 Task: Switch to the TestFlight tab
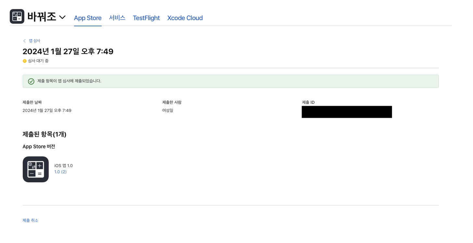click(146, 18)
